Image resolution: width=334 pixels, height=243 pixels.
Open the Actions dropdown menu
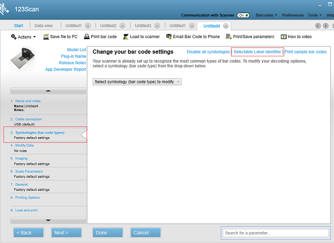tap(23, 37)
